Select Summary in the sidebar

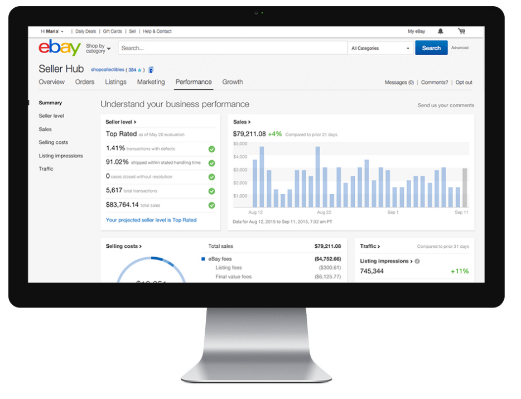click(x=50, y=103)
